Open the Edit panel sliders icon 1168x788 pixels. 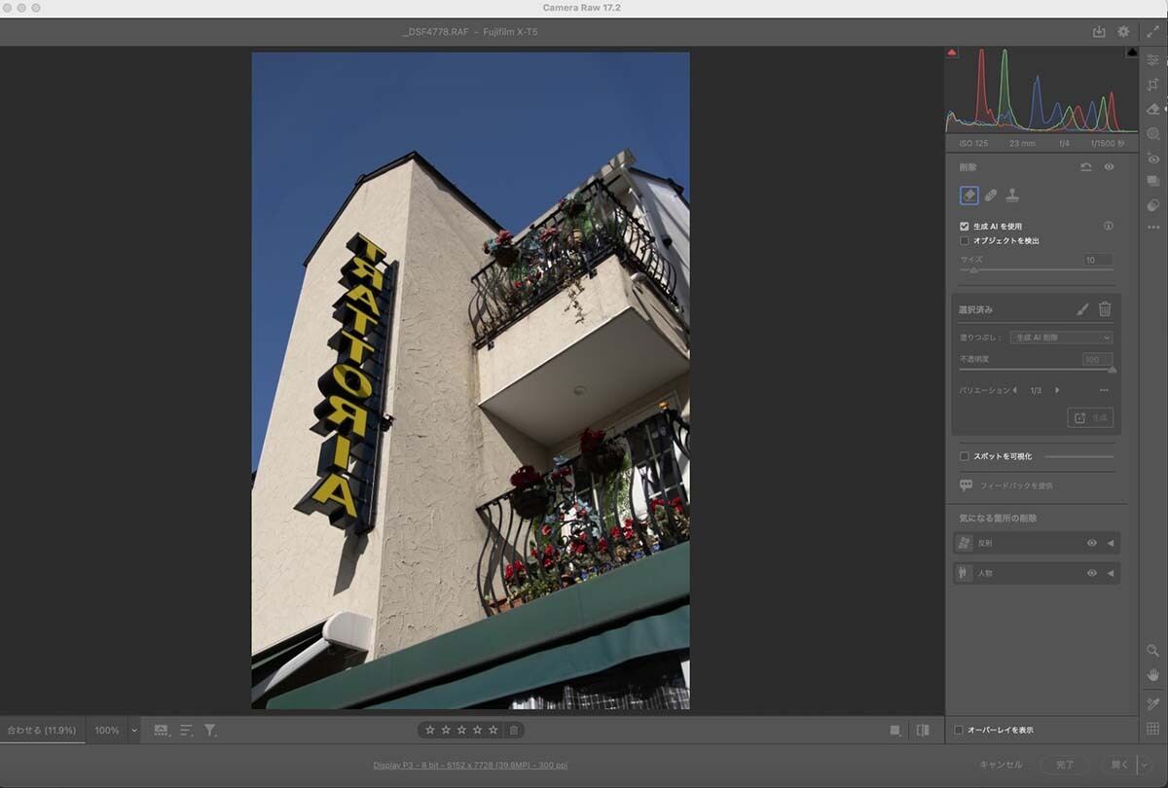[1153, 59]
